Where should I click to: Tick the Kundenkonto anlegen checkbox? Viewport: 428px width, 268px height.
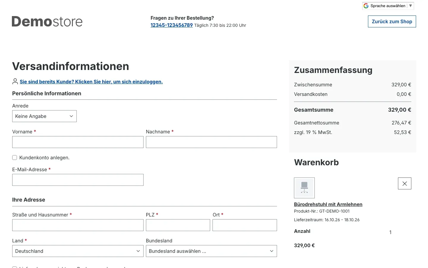15,158
